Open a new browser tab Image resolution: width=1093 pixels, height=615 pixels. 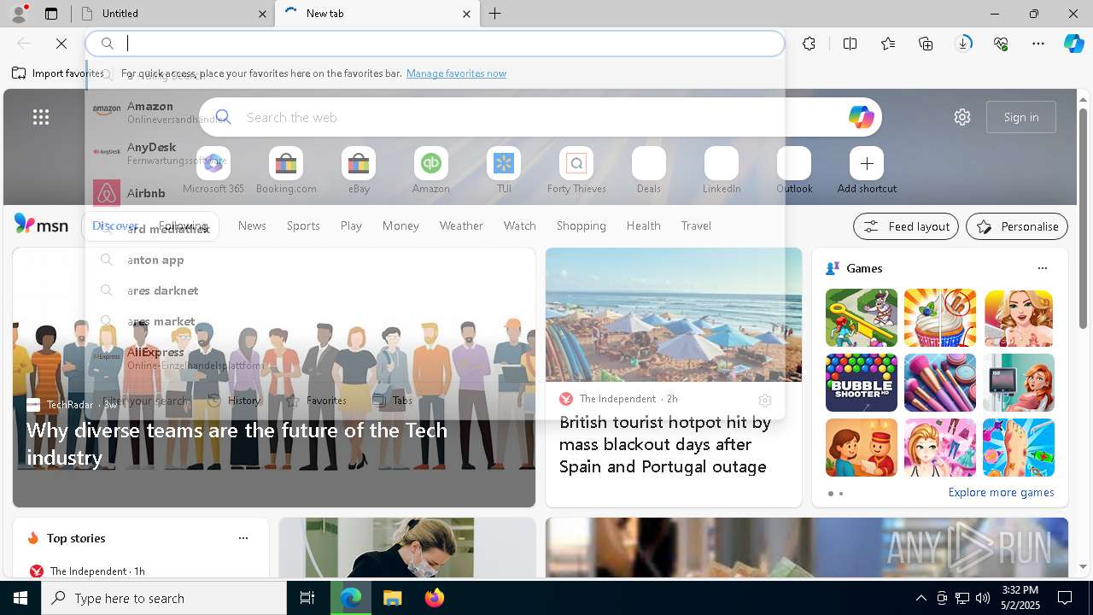pyautogui.click(x=495, y=14)
